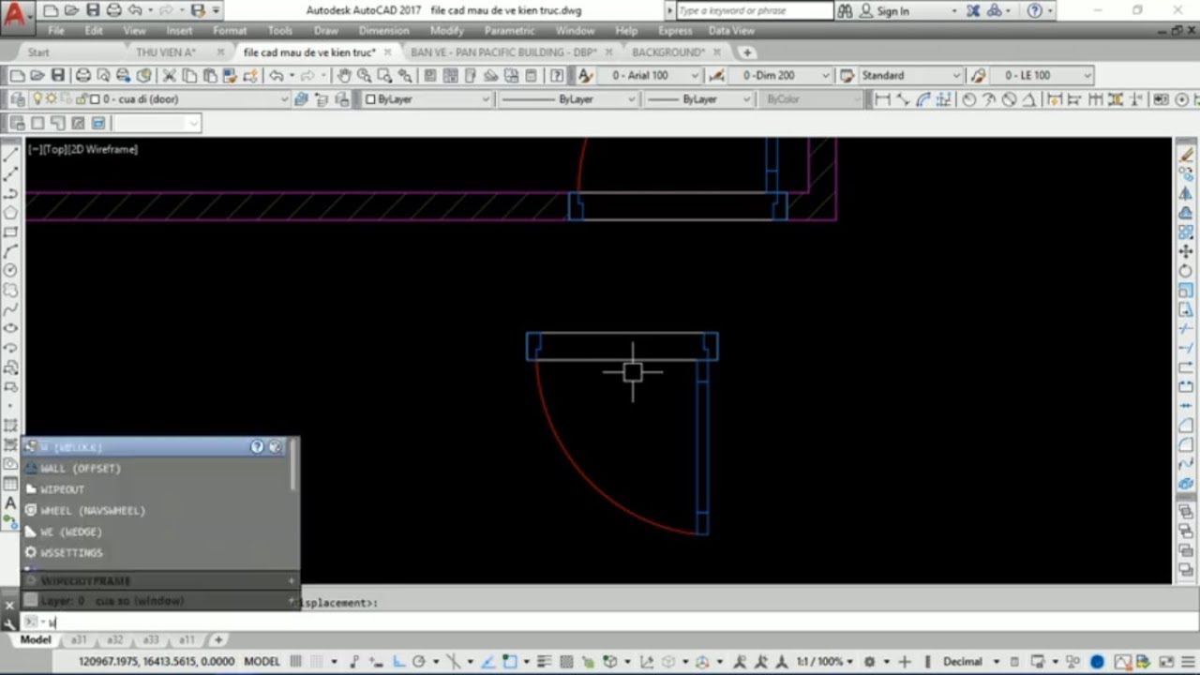Click the Linear dimension tool icon
This screenshot has height=675, width=1200.
[x=882, y=99]
